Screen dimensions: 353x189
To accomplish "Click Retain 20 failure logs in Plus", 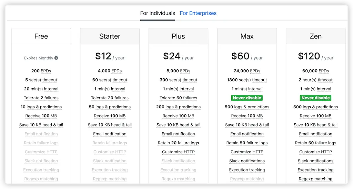I will [178, 143].
